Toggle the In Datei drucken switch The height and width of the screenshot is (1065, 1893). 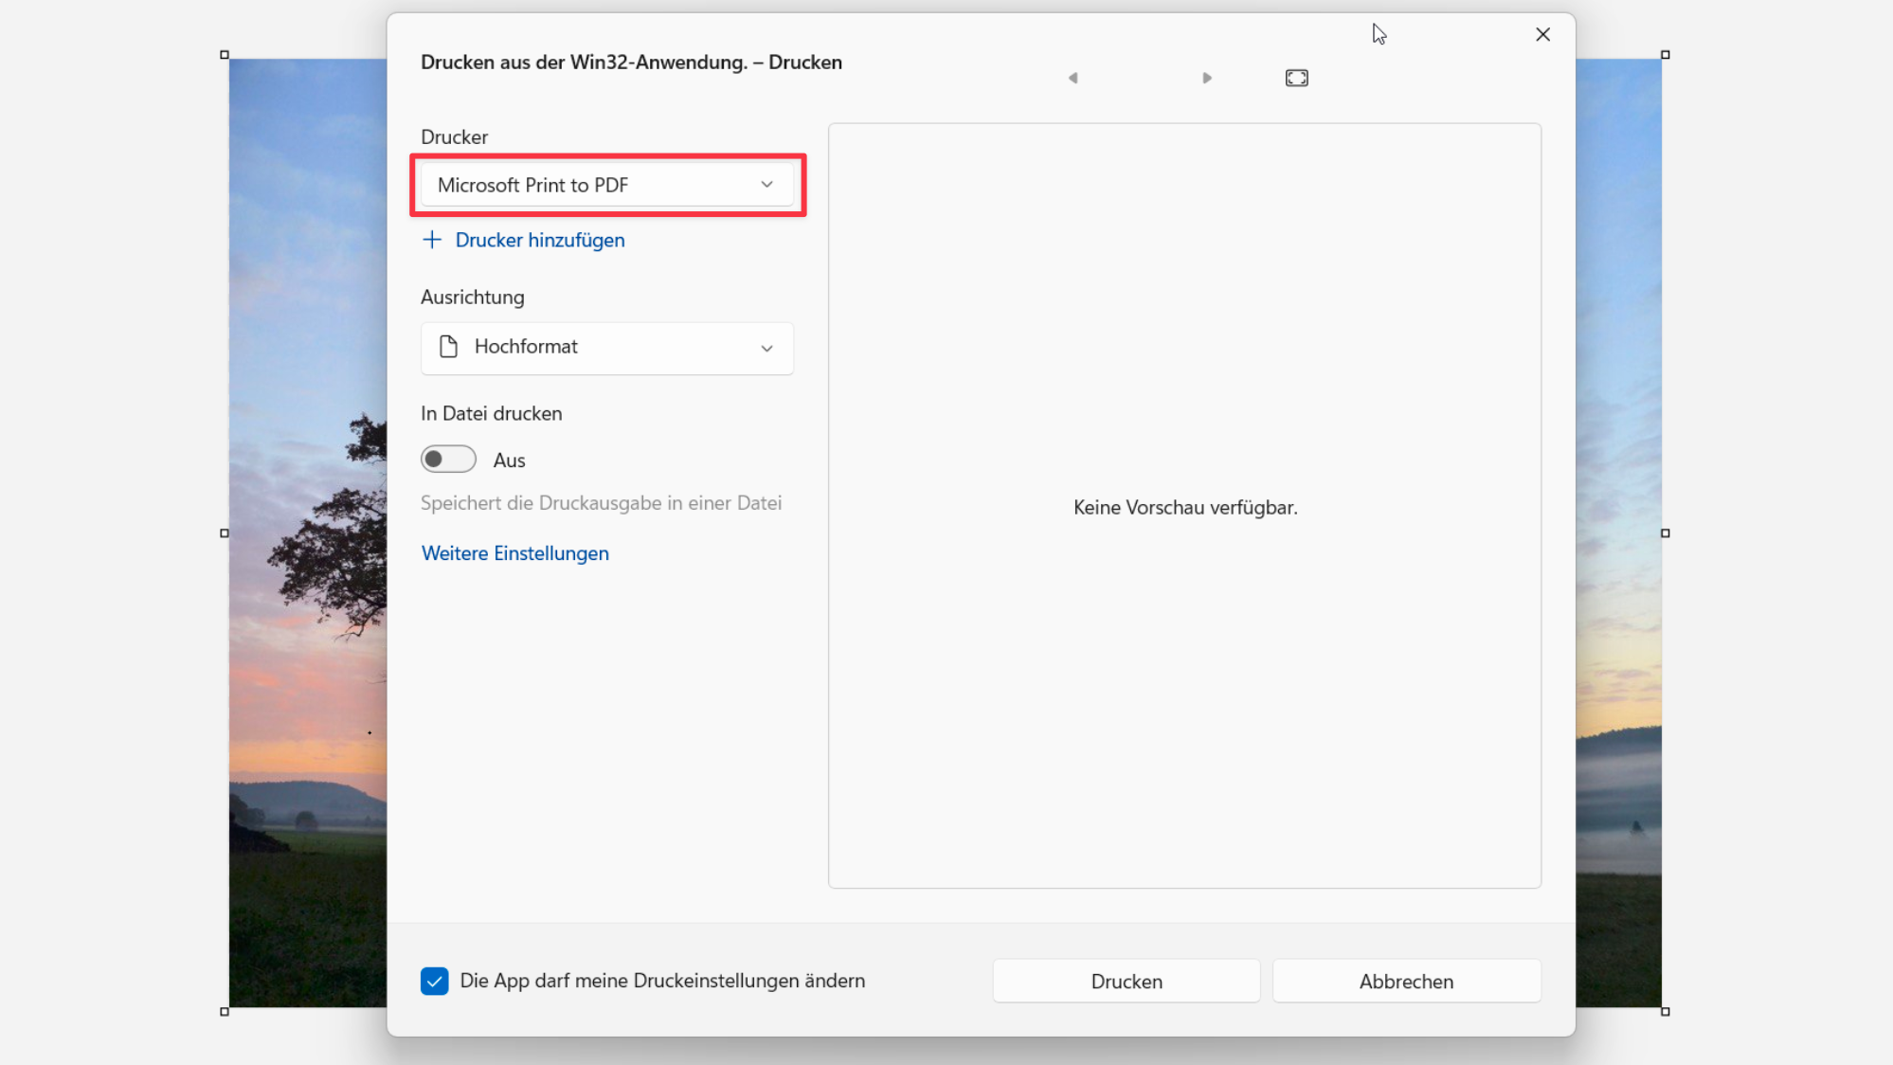448,460
